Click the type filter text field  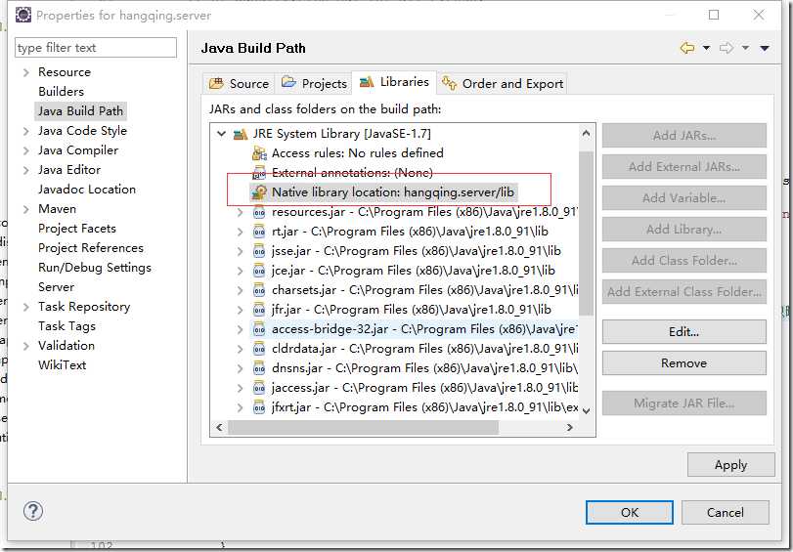[96, 48]
